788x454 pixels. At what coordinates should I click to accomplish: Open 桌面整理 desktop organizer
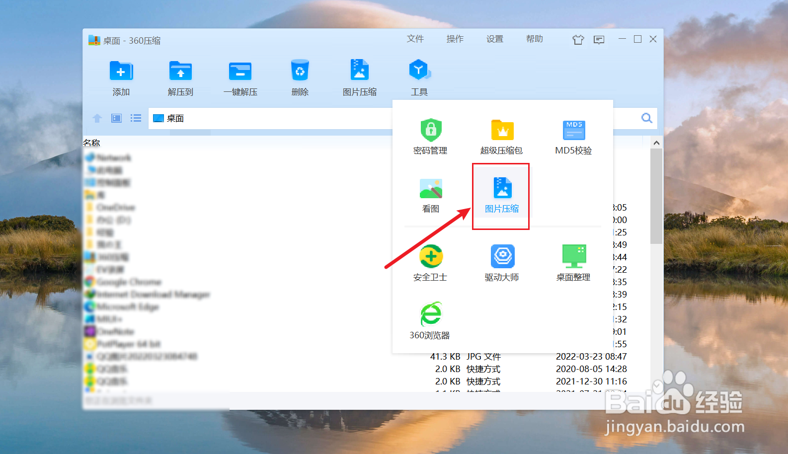pyautogui.click(x=573, y=263)
